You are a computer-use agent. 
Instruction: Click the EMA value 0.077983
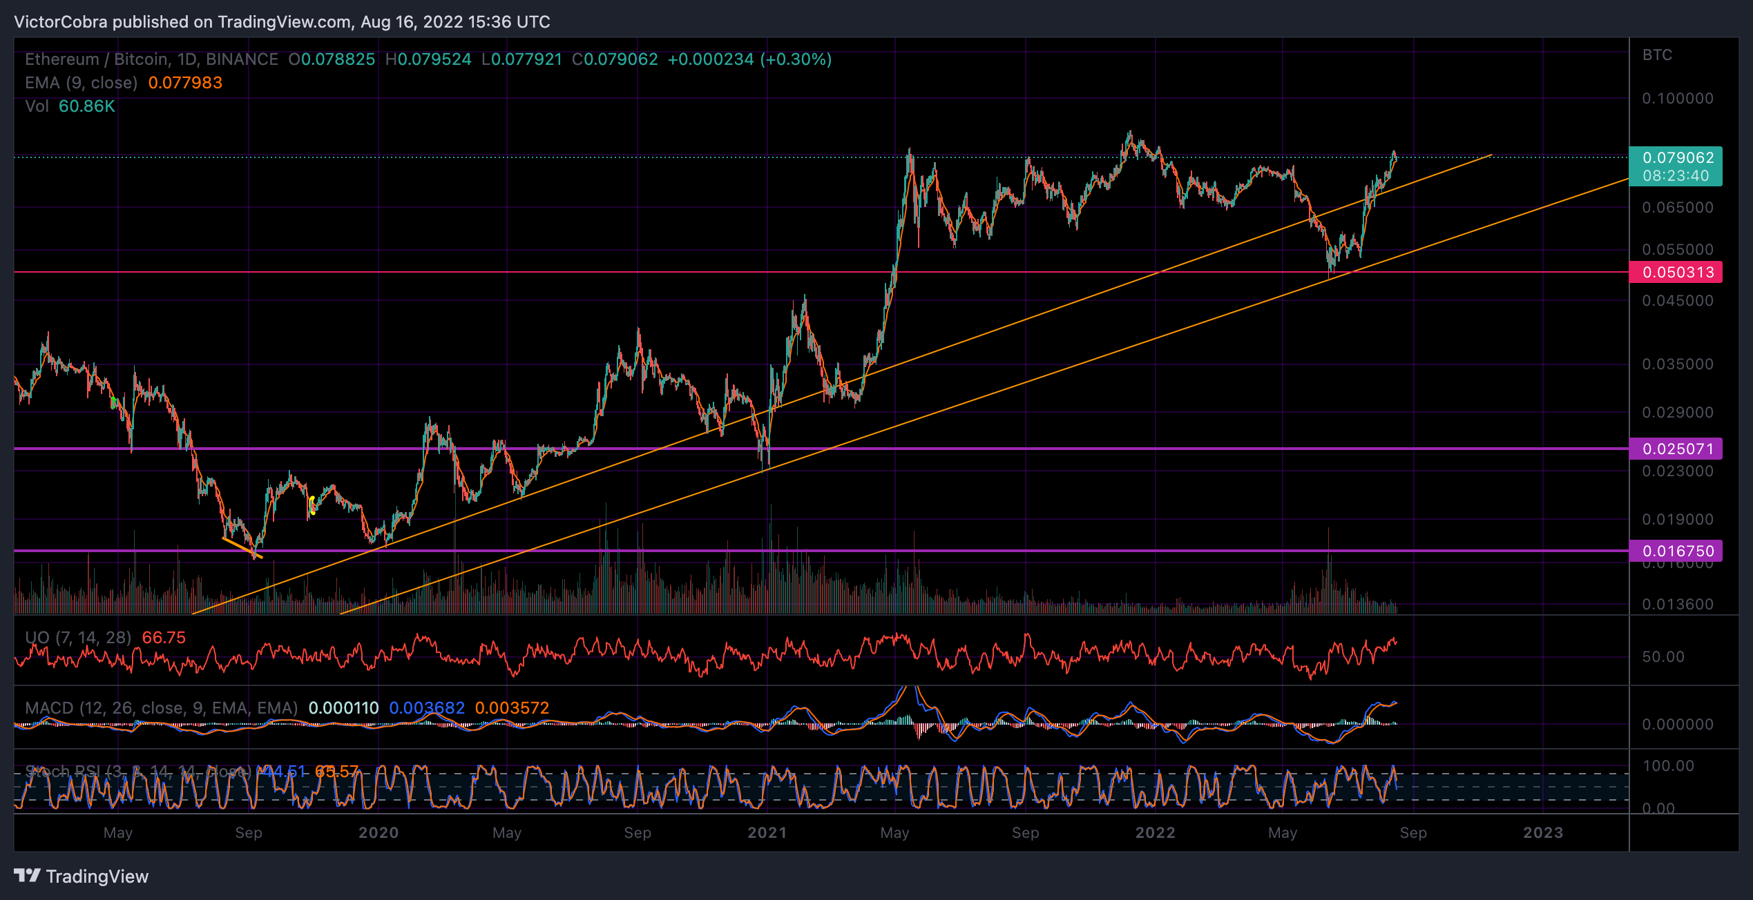tap(185, 83)
